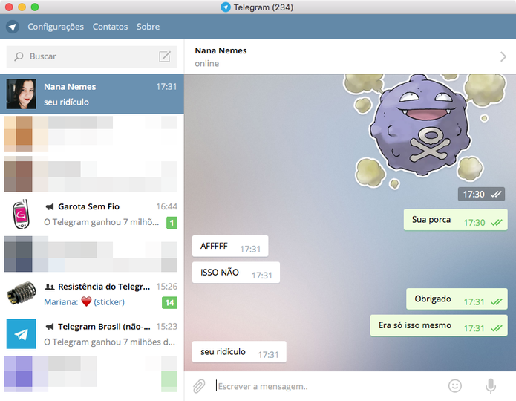Open the emoji picker smiley icon
Image resolution: width=516 pixels, height=401 pixels.
tap(455, 386)
